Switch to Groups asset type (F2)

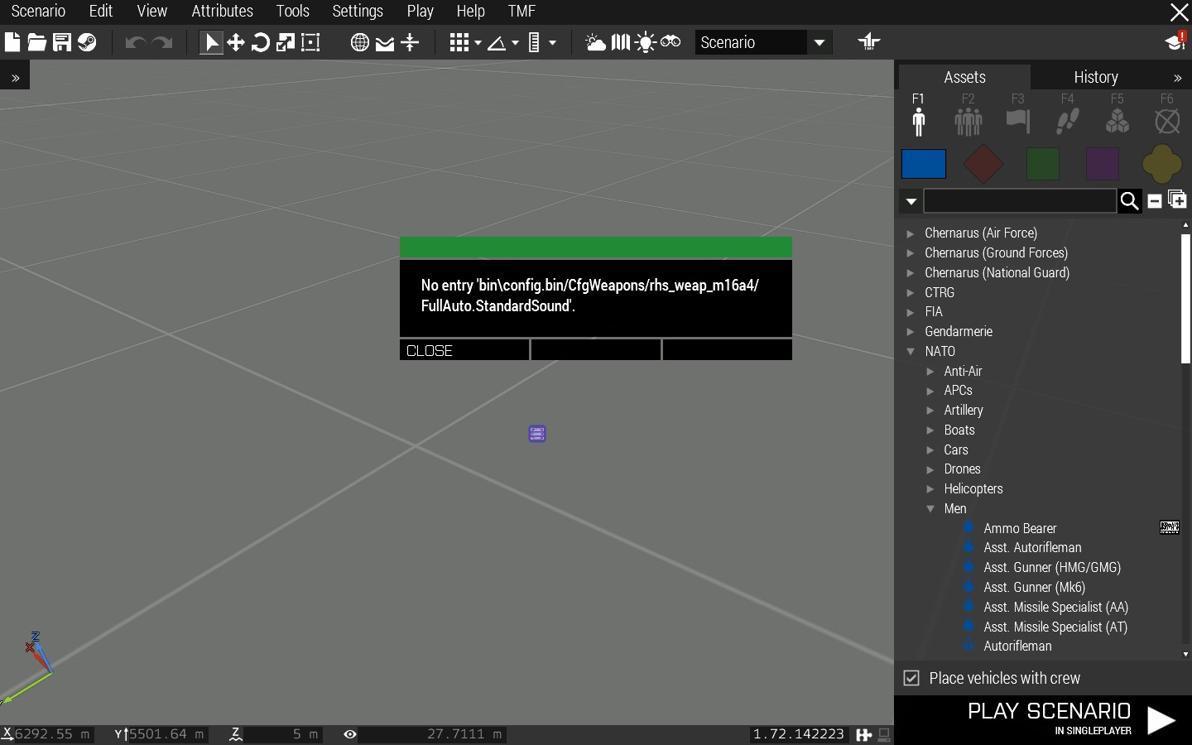point(968,121)
